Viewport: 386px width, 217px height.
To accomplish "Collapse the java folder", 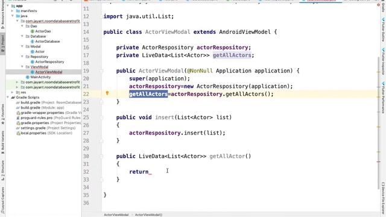I will coord(12,16).
